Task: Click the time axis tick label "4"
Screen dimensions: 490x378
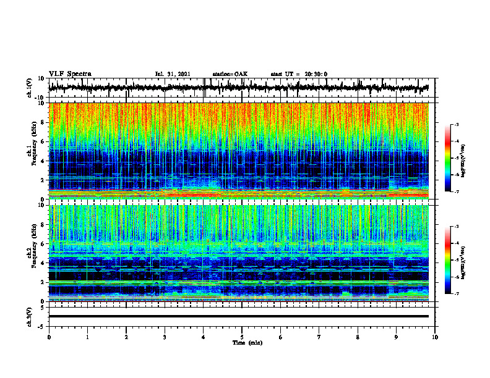Action: [204, 337]
